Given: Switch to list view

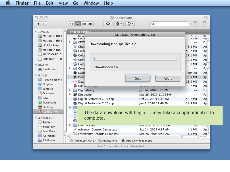Looking at the screenshot, I should point(78,24).
